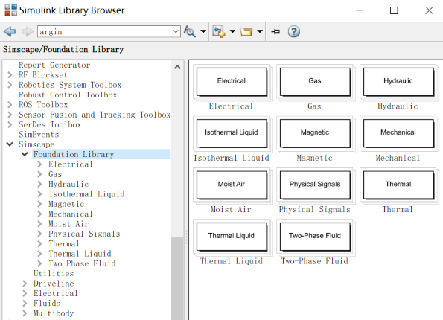Collapse the Simscape tree node
The image size is (443, 320).
[10, 144]
